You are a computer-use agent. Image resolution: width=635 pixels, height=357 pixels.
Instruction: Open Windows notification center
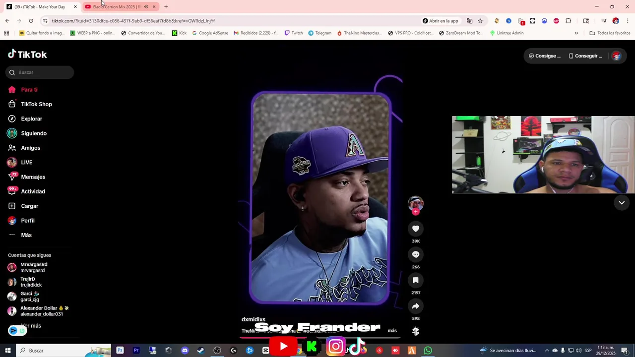pos(625,351)
